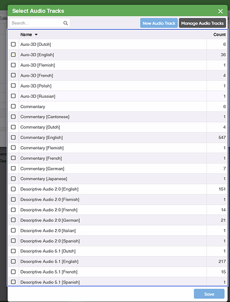Select Descriptive Audio 5.1 [French] row
Screen dimensions: 230x302
[118, 272]
